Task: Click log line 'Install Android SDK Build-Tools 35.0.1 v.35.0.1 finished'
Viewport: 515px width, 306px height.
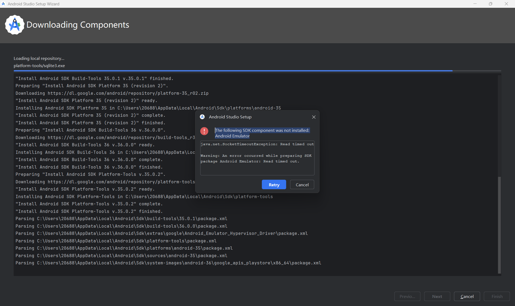Action: click(94, 79)
